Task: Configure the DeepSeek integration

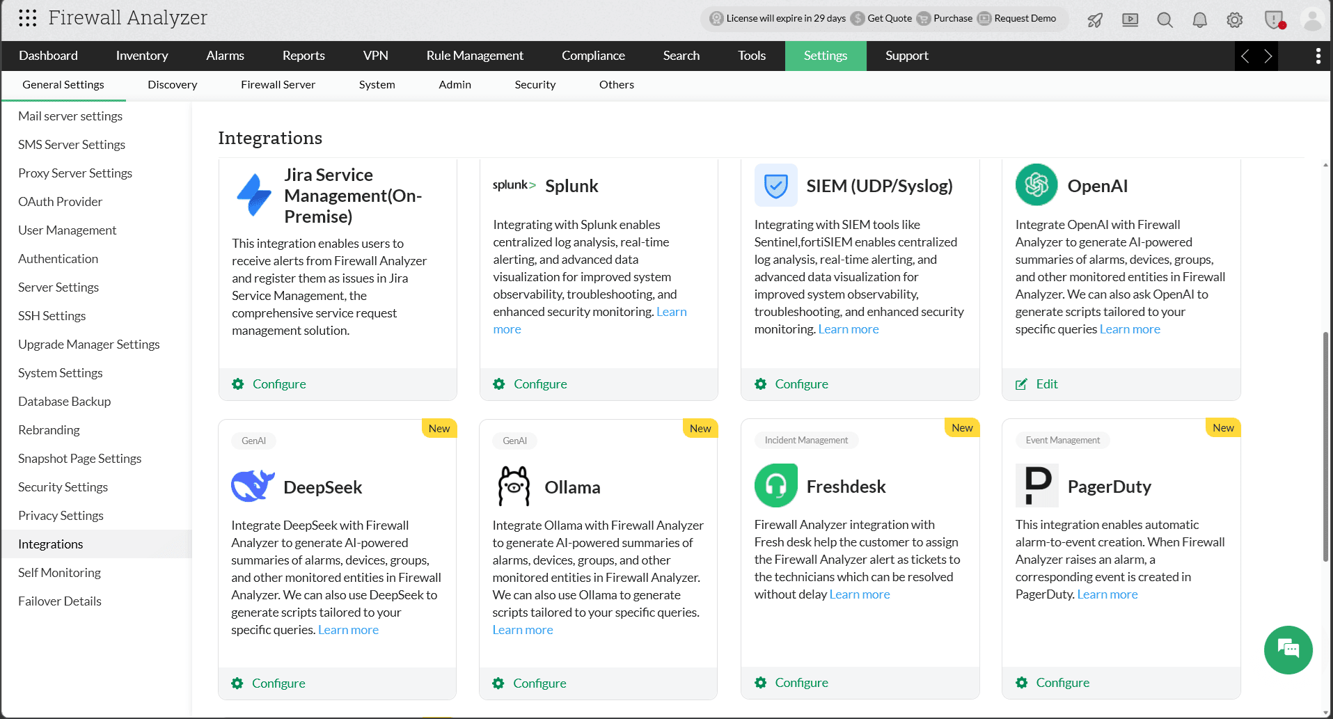Action: coord(268,684)
